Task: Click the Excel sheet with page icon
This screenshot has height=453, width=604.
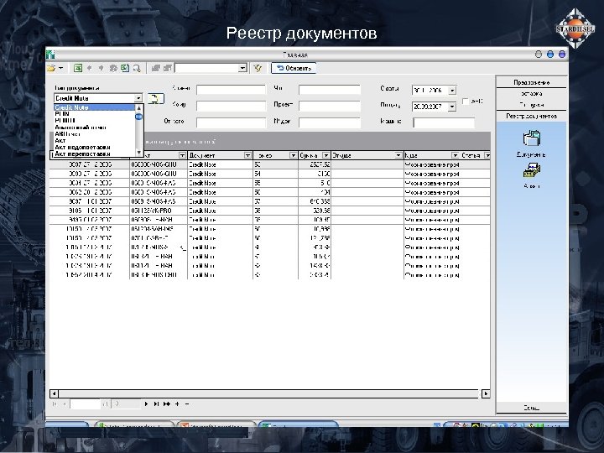Action: pos(125,68)
